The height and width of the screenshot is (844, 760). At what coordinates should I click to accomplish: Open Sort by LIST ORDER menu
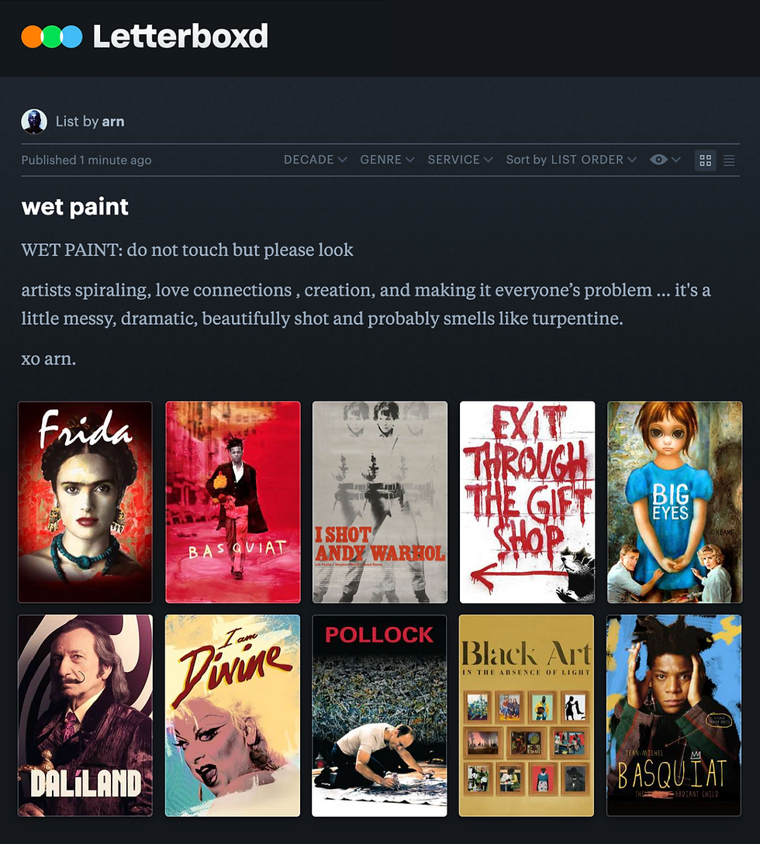(571, 160)
